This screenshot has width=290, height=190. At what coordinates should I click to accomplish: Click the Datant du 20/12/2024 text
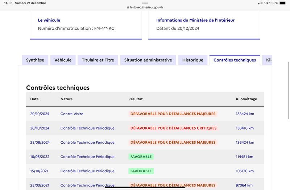[178, 28]
